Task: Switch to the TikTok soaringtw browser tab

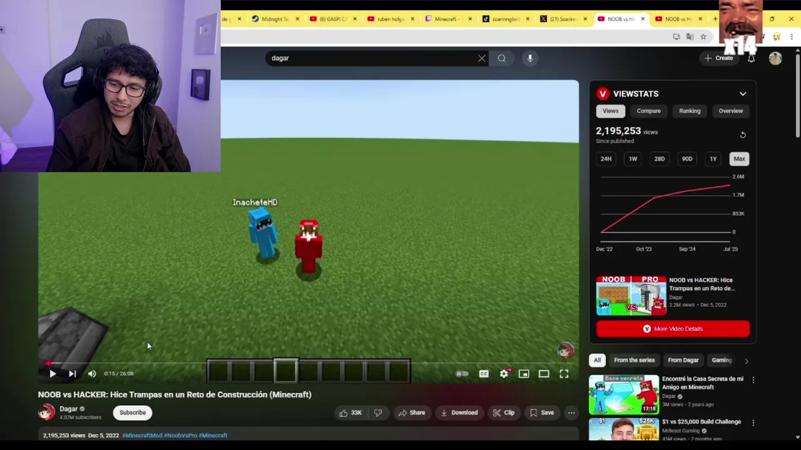Action: [504, 19]
